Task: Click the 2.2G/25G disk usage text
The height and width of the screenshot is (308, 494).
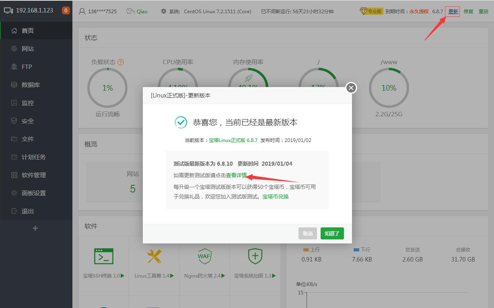Action: pyautogui.click(x=389, y=114)
